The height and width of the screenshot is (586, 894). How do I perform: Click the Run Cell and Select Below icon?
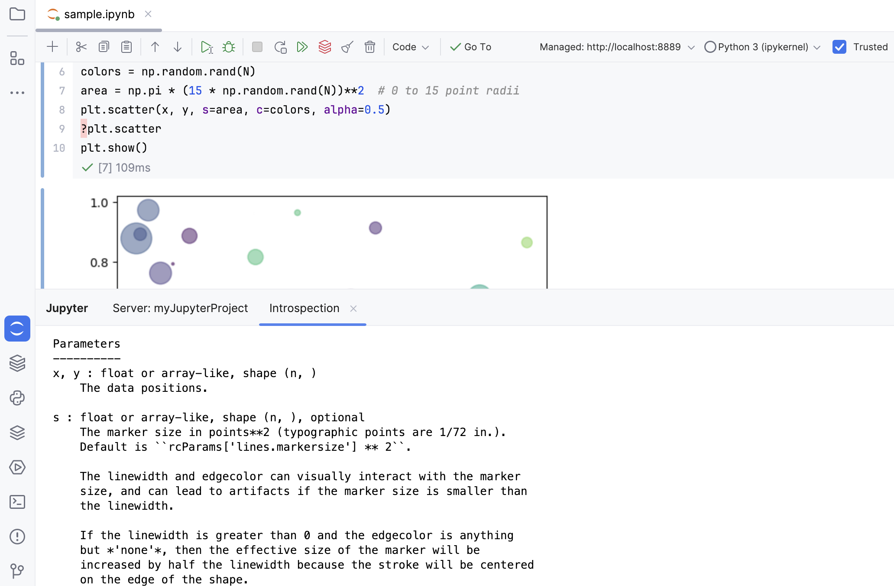tap(207, 47)
